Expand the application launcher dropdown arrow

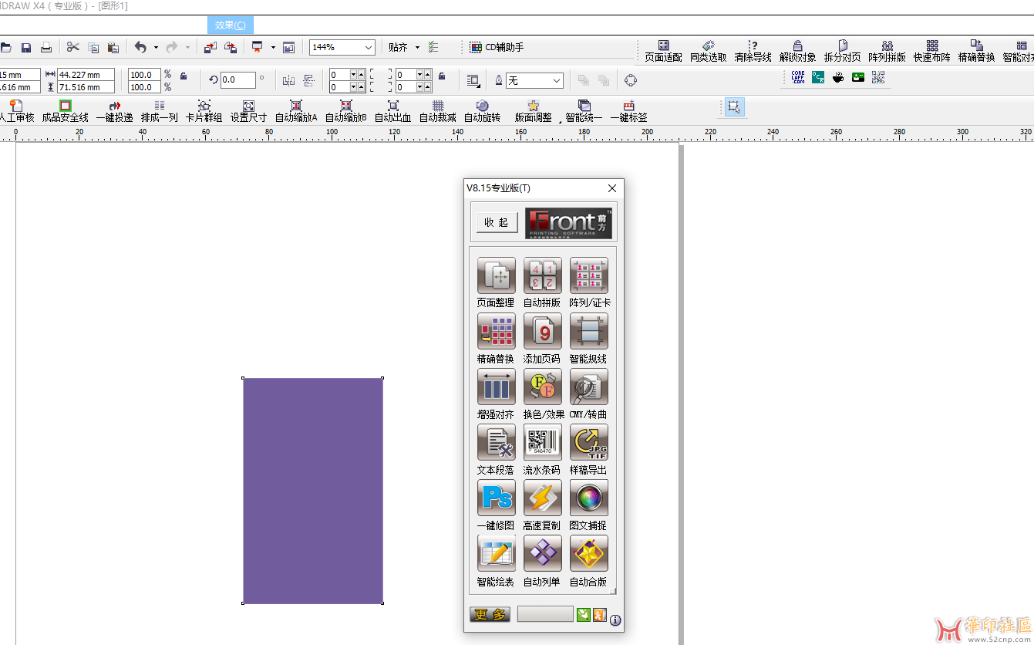pyautogui.click(x=273, y=47)
